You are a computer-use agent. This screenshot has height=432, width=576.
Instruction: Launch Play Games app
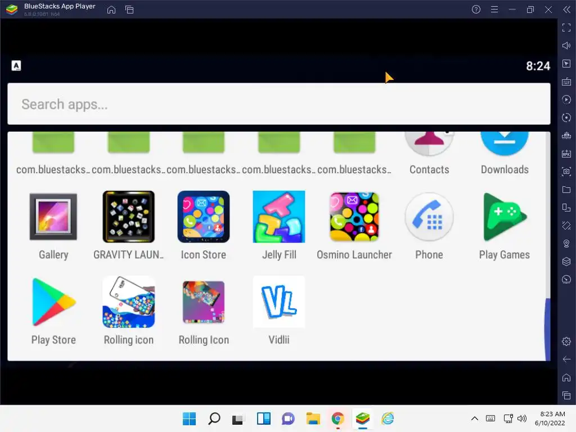coord(505,217)
